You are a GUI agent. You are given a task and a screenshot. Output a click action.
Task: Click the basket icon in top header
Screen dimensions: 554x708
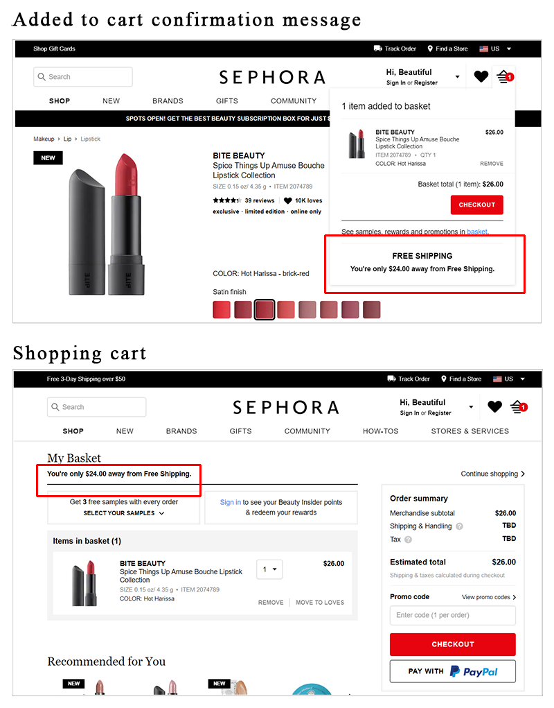[505, 77]
